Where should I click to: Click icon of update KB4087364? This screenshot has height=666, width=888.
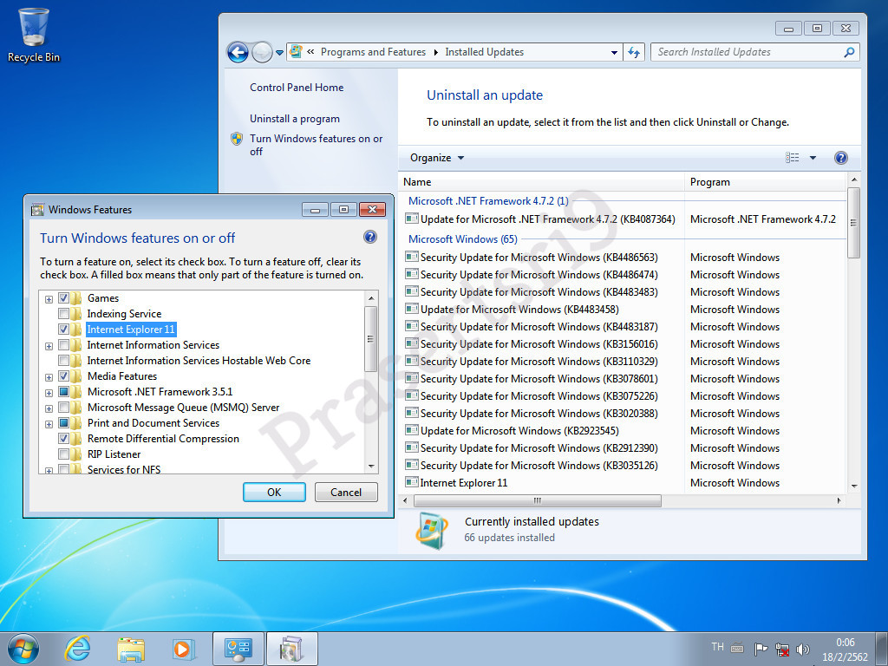(x=412, y=219)
